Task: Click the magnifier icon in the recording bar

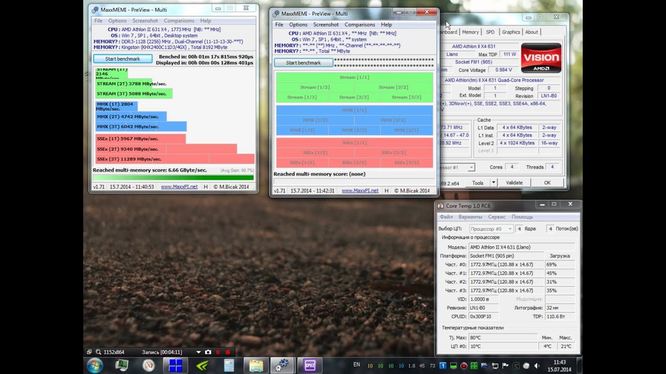Action: click(x=98, y=352)
